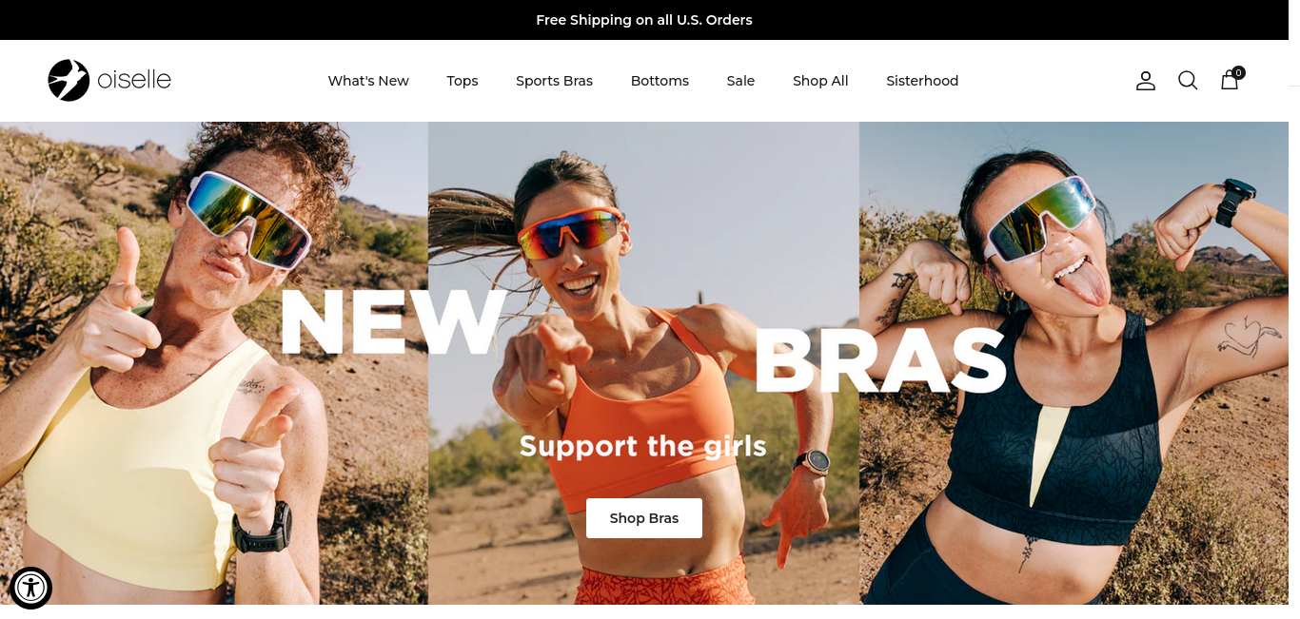1300x619 pixels.
Task: Open the account login icon
Action: coord(1146,81)
